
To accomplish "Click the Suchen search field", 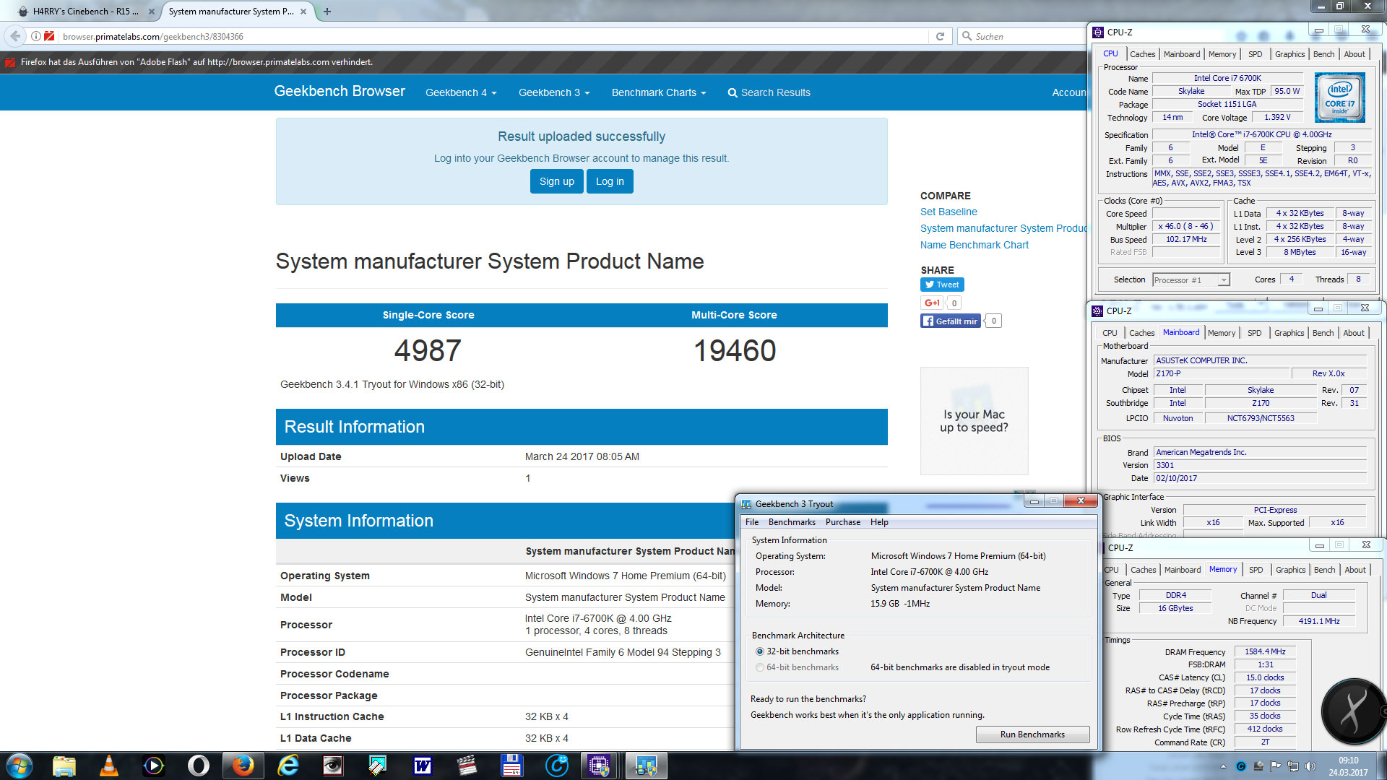I will tap(1026, 36).
